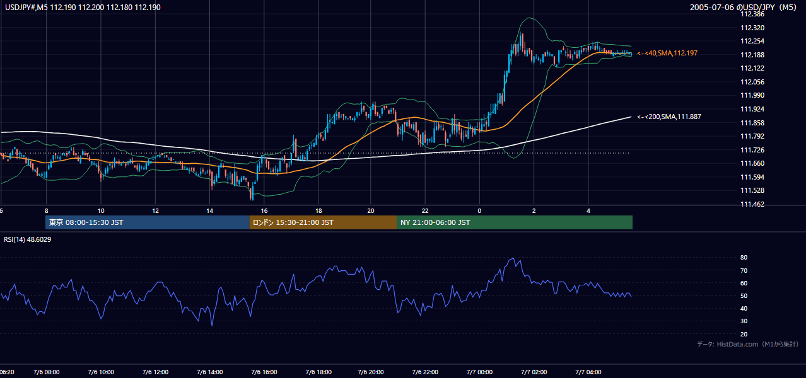Viewport: 806px width, 378px height.
Task: Click the 112.122 price axis value
Action: tap(753, 68)
